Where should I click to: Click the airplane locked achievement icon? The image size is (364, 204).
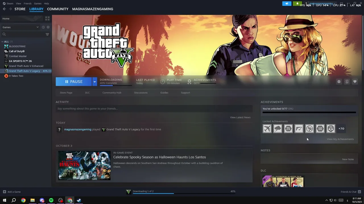click(267, 129)
